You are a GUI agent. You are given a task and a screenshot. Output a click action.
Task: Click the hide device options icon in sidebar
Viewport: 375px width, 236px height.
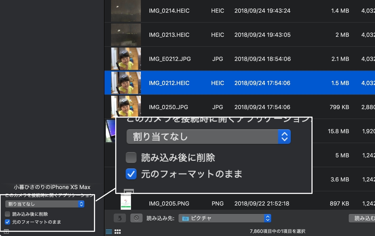[7, 231]
